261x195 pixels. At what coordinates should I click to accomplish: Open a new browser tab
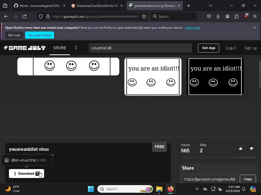click(188, 6)
